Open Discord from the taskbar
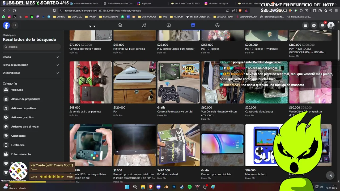 (159, 187)
